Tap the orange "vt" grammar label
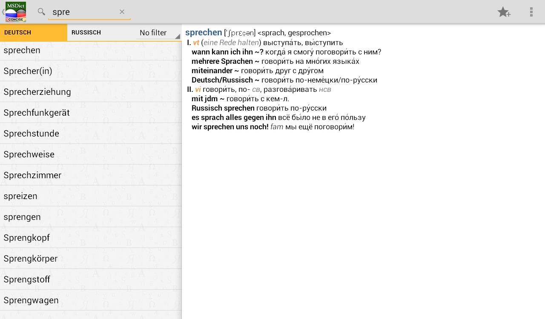 [x=196, y=43]
